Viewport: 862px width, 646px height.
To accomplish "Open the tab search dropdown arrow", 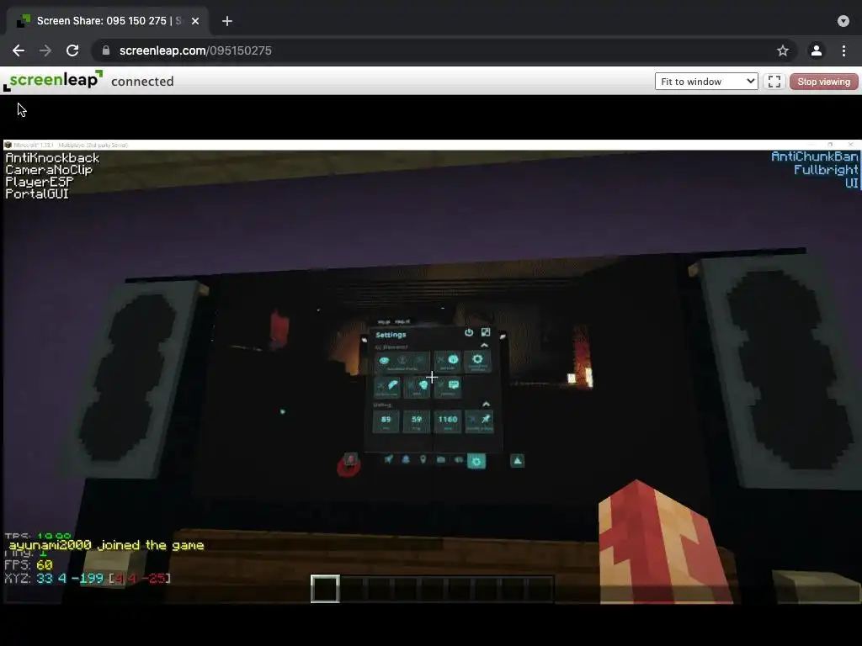I will pyautogui.click(x=843, y=21).
